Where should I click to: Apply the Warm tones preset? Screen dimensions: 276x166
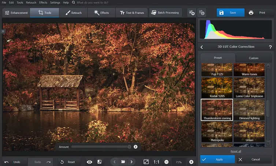pyautogui.click(x=249, y=69)
